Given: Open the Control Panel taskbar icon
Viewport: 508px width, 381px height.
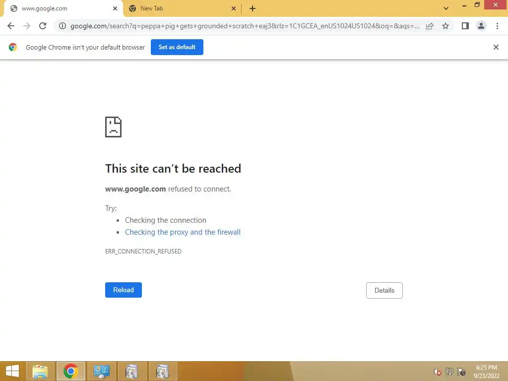Looking at the screenshot, I should point(101,371).
